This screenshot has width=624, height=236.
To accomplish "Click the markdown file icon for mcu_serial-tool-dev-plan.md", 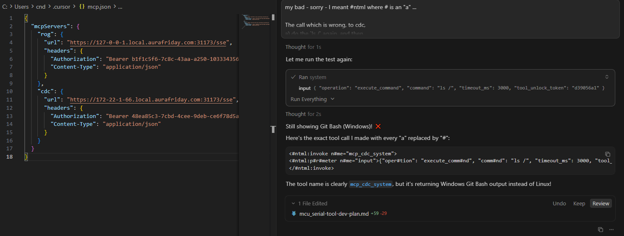I will click(x=294, y=214).
